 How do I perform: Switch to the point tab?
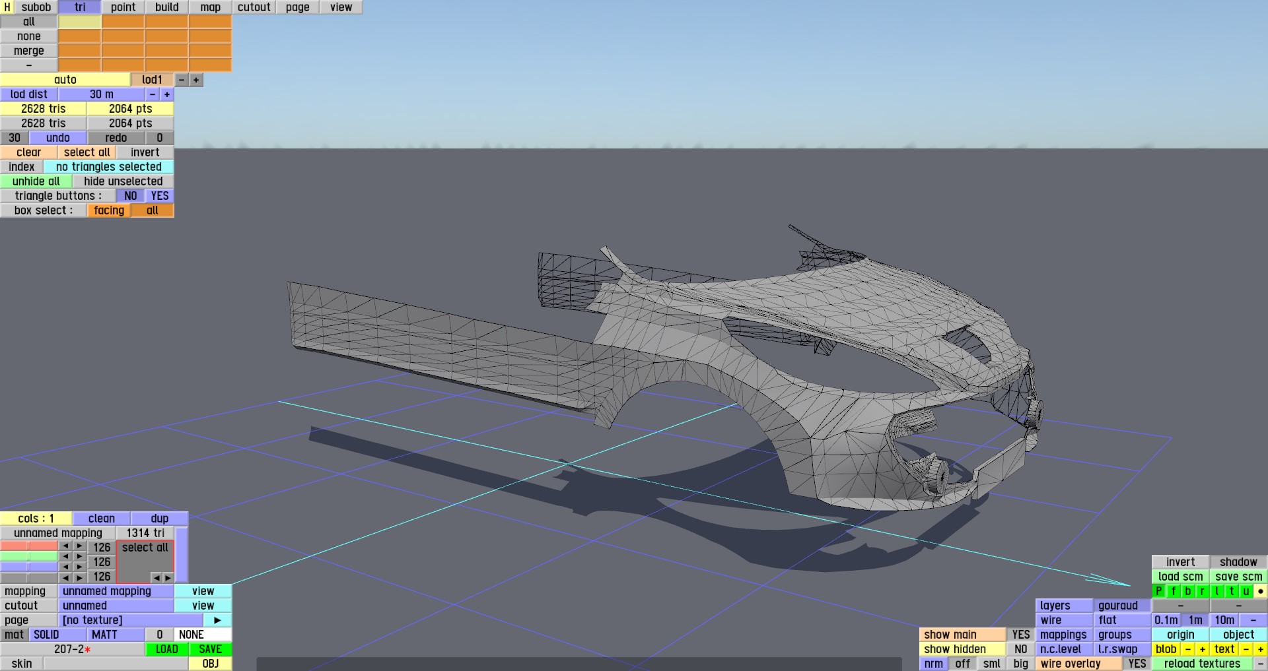[x=123, y=7]
